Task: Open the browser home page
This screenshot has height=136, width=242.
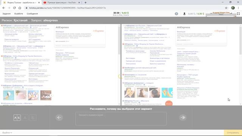Action: point(20,8)
